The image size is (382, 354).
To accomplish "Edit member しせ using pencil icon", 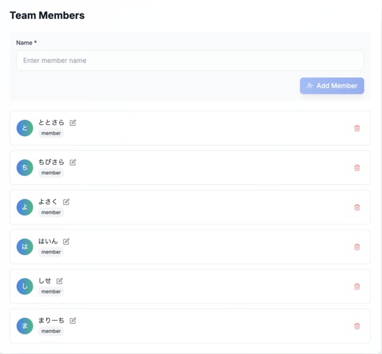I will [x=59, y=281].
